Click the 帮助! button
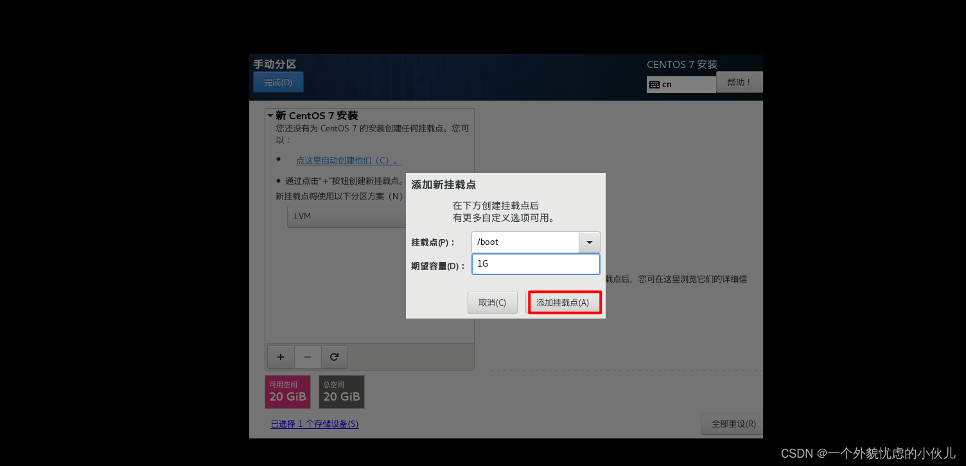Viewport: 966px width, 466px height. (739, 82)
